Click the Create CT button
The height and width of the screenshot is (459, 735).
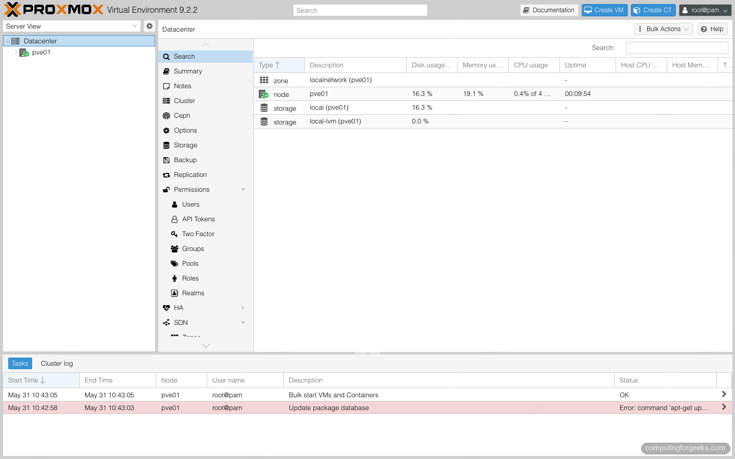[x=653, y=10]
